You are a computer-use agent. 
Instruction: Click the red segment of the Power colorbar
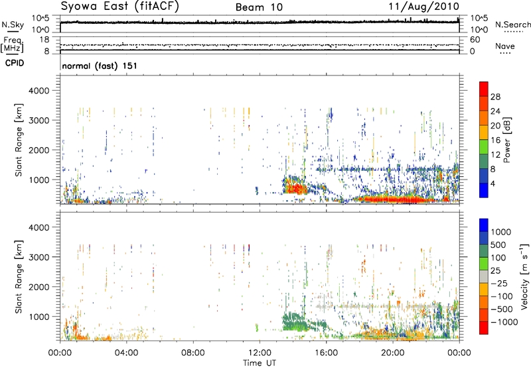click(484, 89)
